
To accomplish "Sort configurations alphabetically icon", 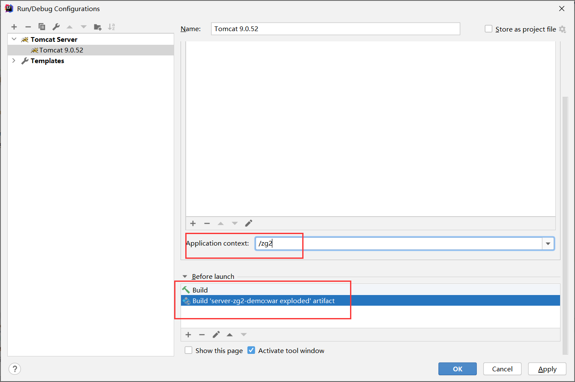I will (111, 27).
